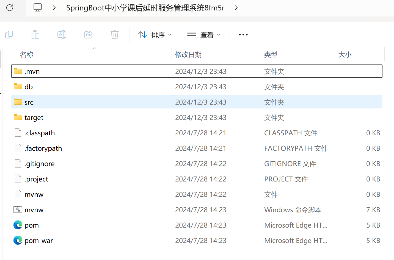This screenshot has height=260, width=394.
Task: Click the src folder name
Action: coord(29,102)
